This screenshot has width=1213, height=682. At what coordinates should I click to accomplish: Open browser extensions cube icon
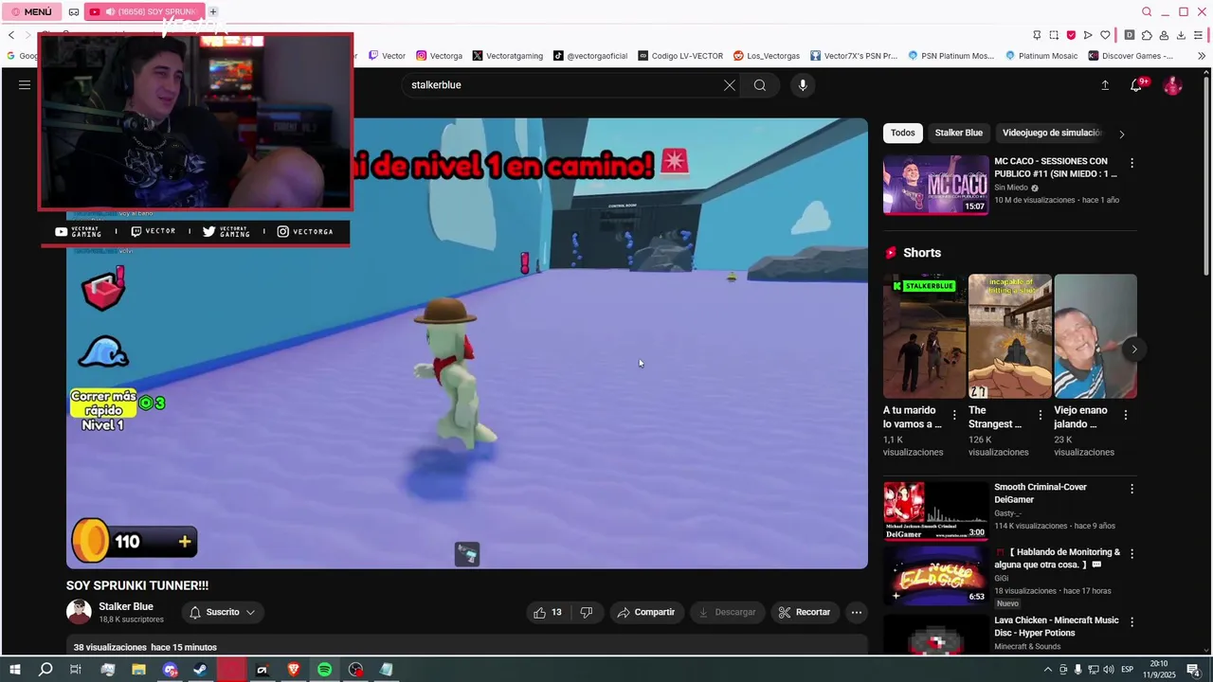[1147, 35]
